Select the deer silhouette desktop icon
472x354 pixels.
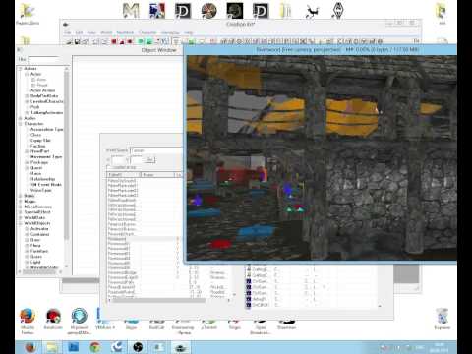click(x=312, y=11)
